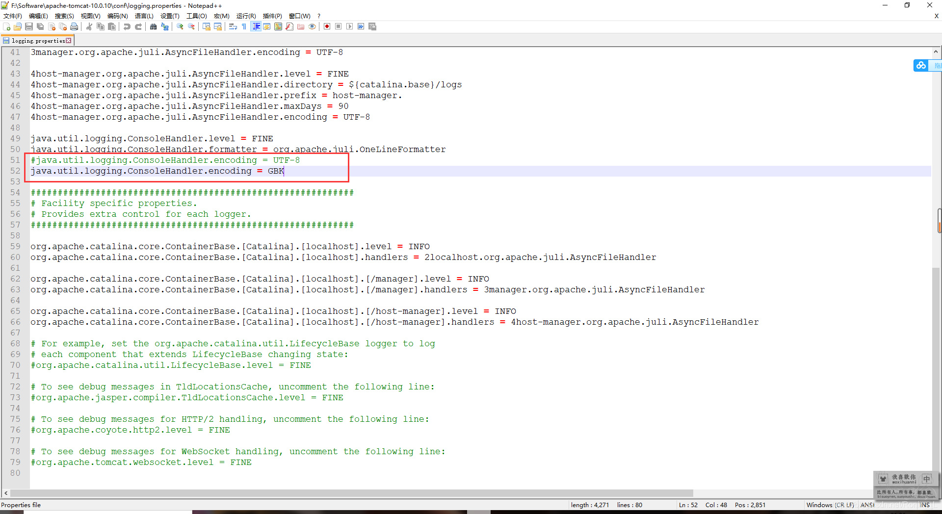Click the 'length : 4,271' status text
Screen dimensions: 942x514
590,505
